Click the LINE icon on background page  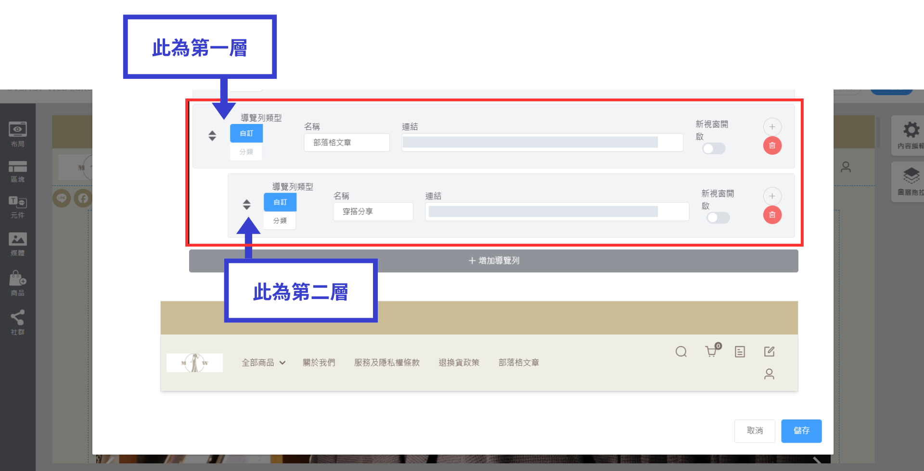(x=62, y=198)
